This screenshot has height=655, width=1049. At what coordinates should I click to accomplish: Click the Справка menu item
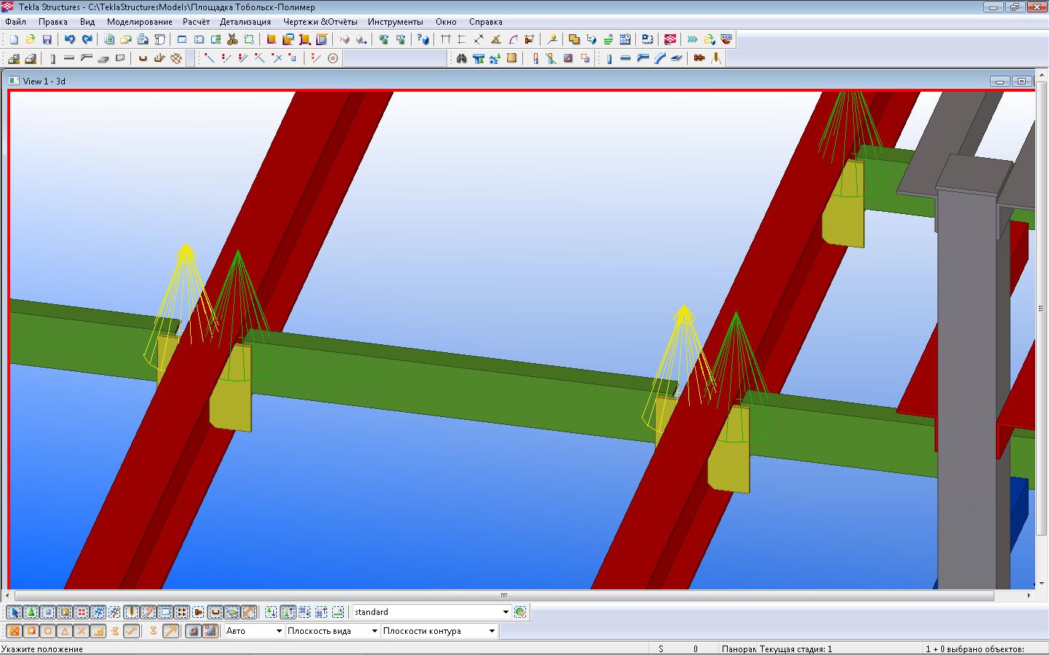click(485, 22)
